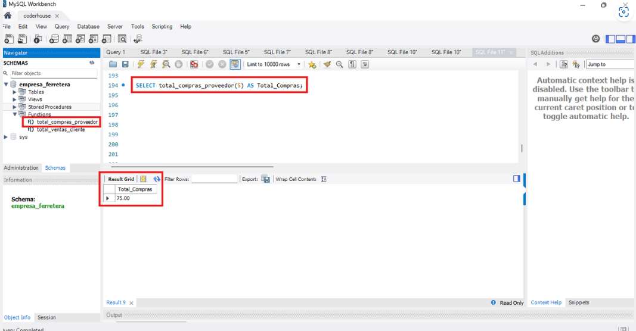
Task: Toggle bottom output panel visibility
Action: (x=621, y=39)
